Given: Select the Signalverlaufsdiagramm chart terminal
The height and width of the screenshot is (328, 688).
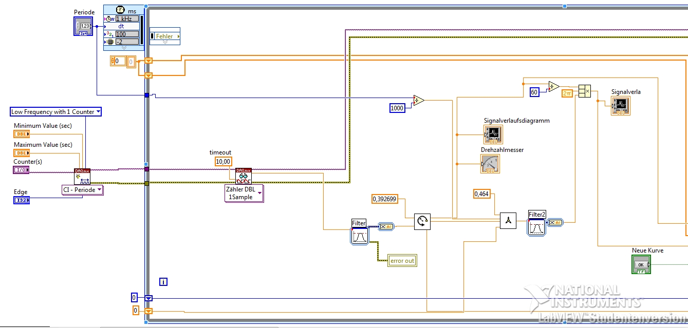Looking at the screenshot, I should pyautogui.click(x=493, y=134).
